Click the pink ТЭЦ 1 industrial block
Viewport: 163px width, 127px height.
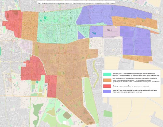tap(111, 32)
